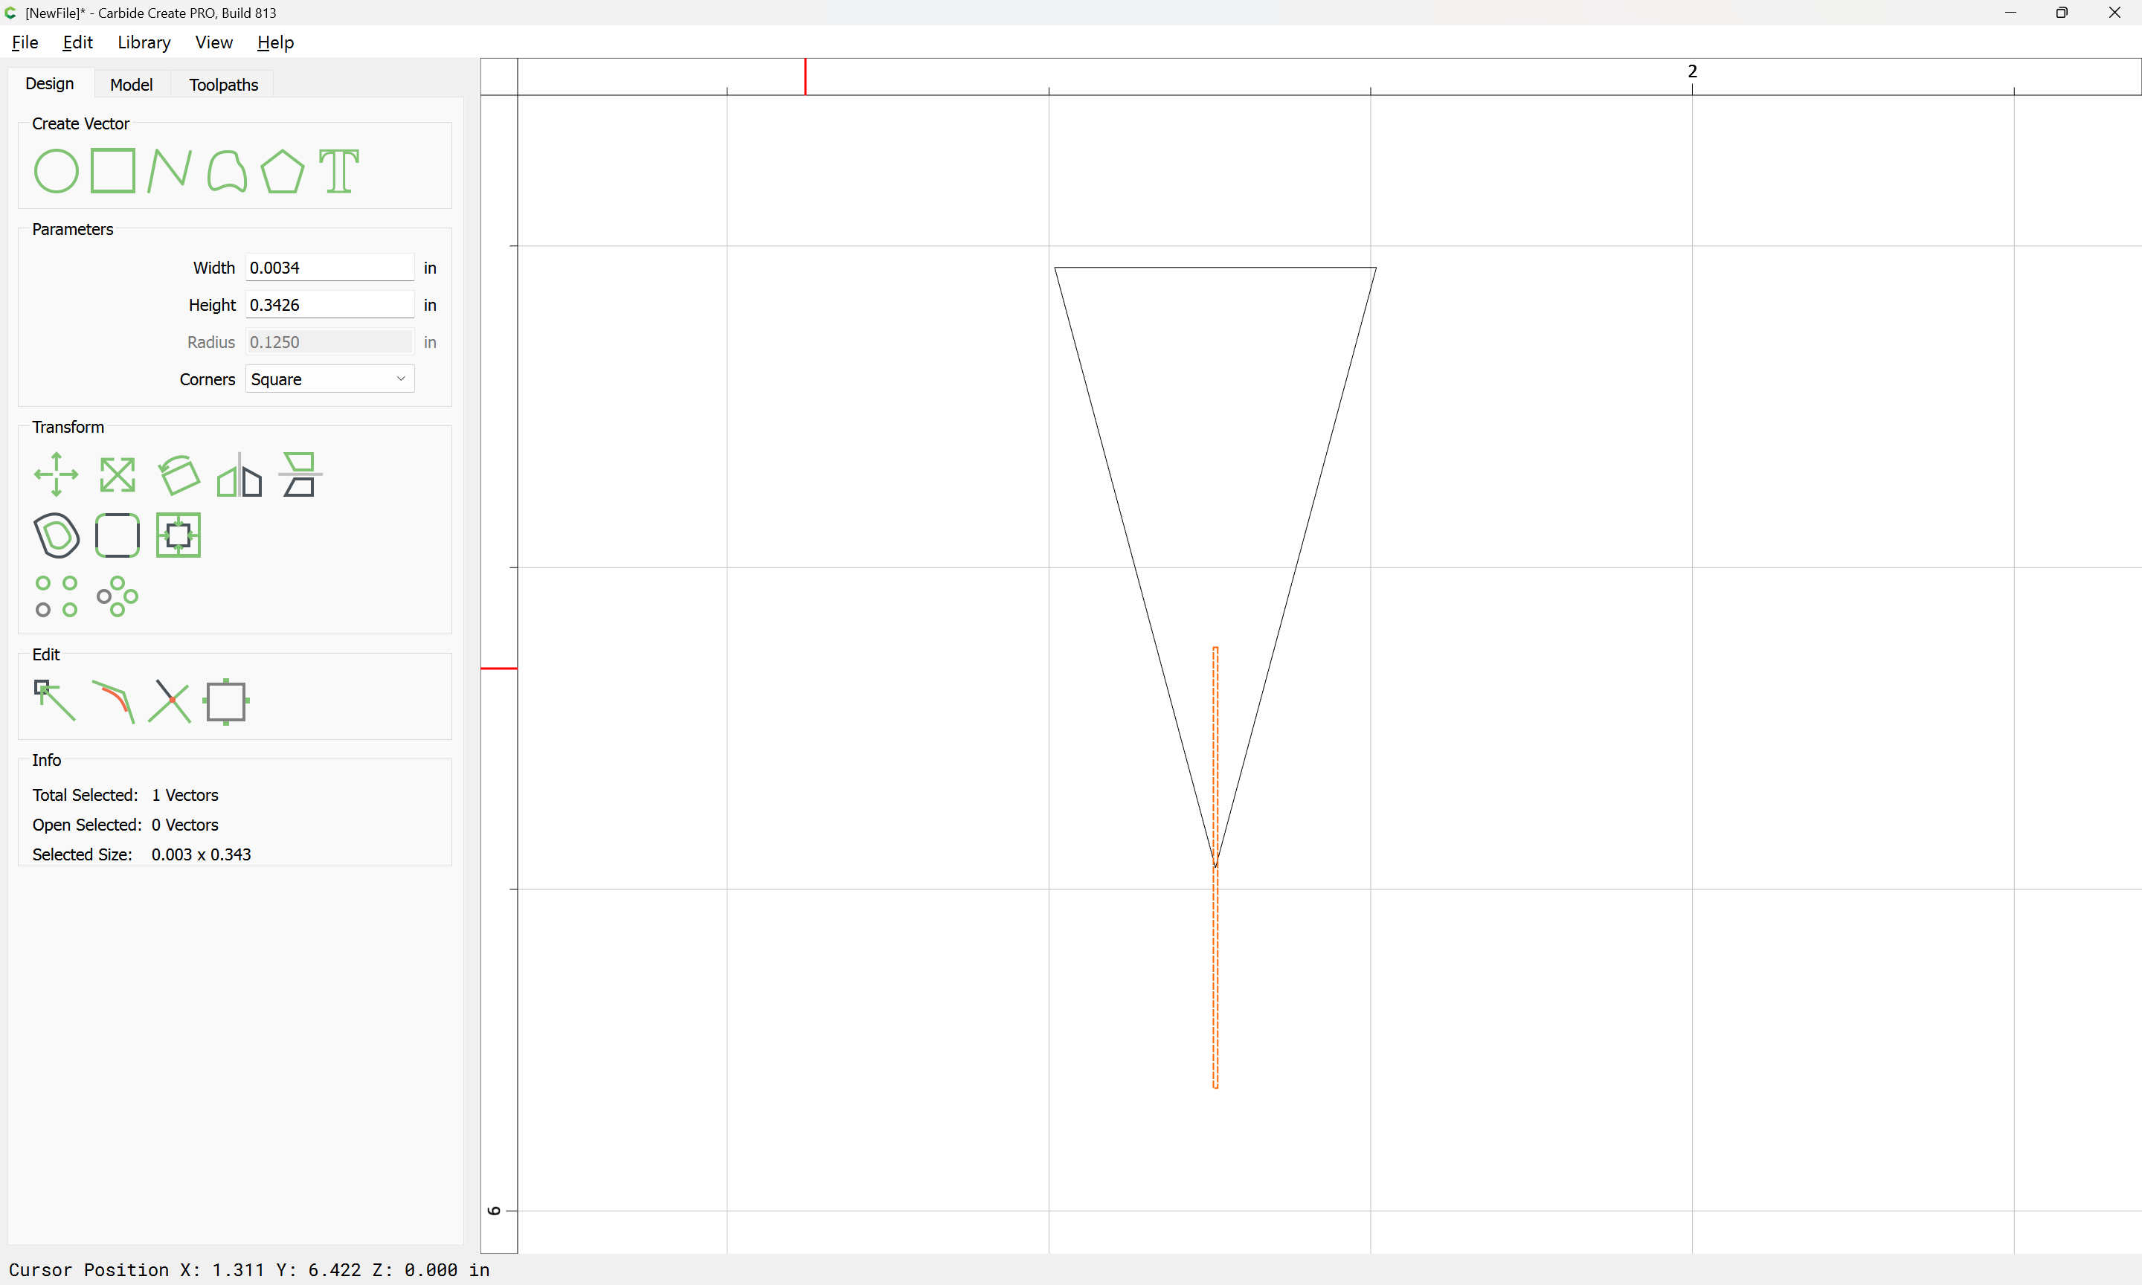
Task: Close the Carbide Create window
Action: pos(2114,13)
